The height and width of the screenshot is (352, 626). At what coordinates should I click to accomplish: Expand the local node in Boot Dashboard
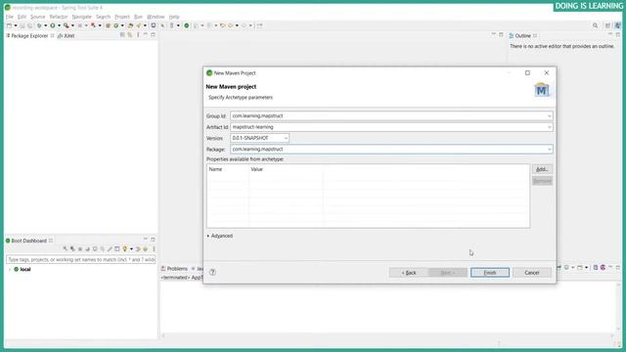click(x=10, y=270)
